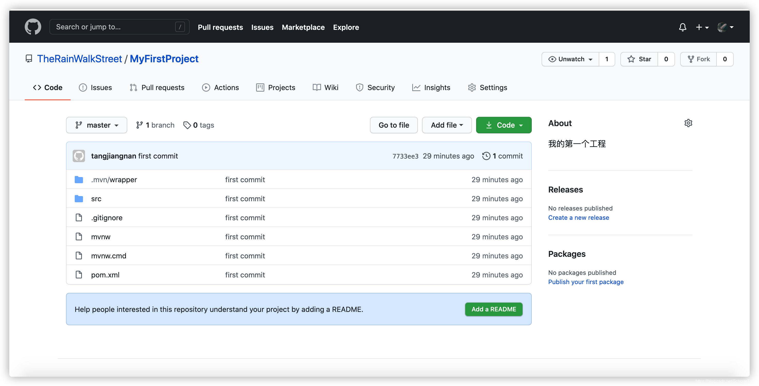The height and width of the screenshot is (386, 759).
Task: Open Explore in the top navigation
Action: pos(346,27)
